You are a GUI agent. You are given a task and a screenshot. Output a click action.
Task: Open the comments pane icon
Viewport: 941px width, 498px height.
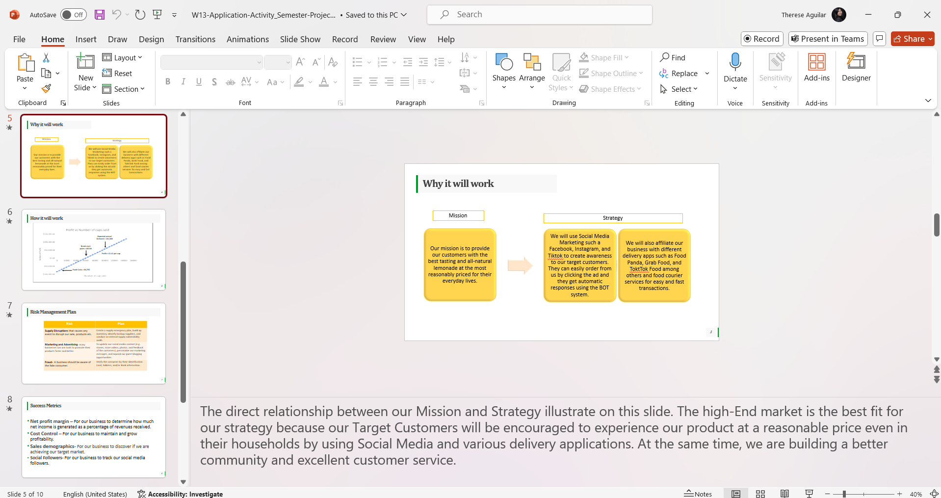(x=880, y=39)
